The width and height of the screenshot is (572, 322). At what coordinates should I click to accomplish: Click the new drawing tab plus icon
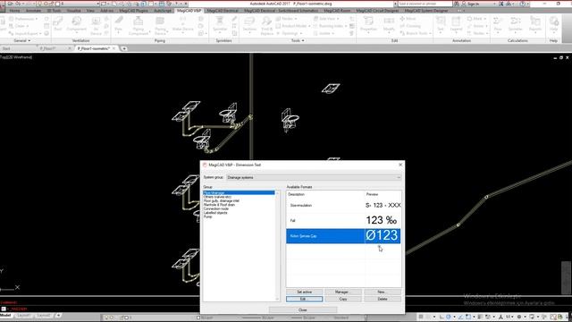pyautogui.click(x=124, y=48)
